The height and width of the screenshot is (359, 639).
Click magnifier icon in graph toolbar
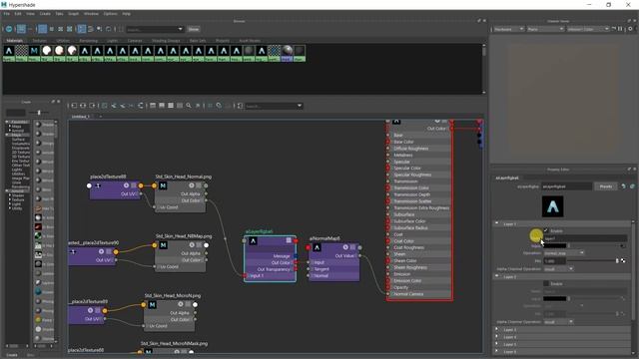pos(189,106)
